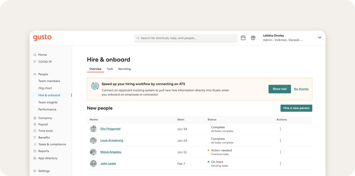Switch to the Tools tab
This screenshot has width=355, height=176.
(110, 69)
